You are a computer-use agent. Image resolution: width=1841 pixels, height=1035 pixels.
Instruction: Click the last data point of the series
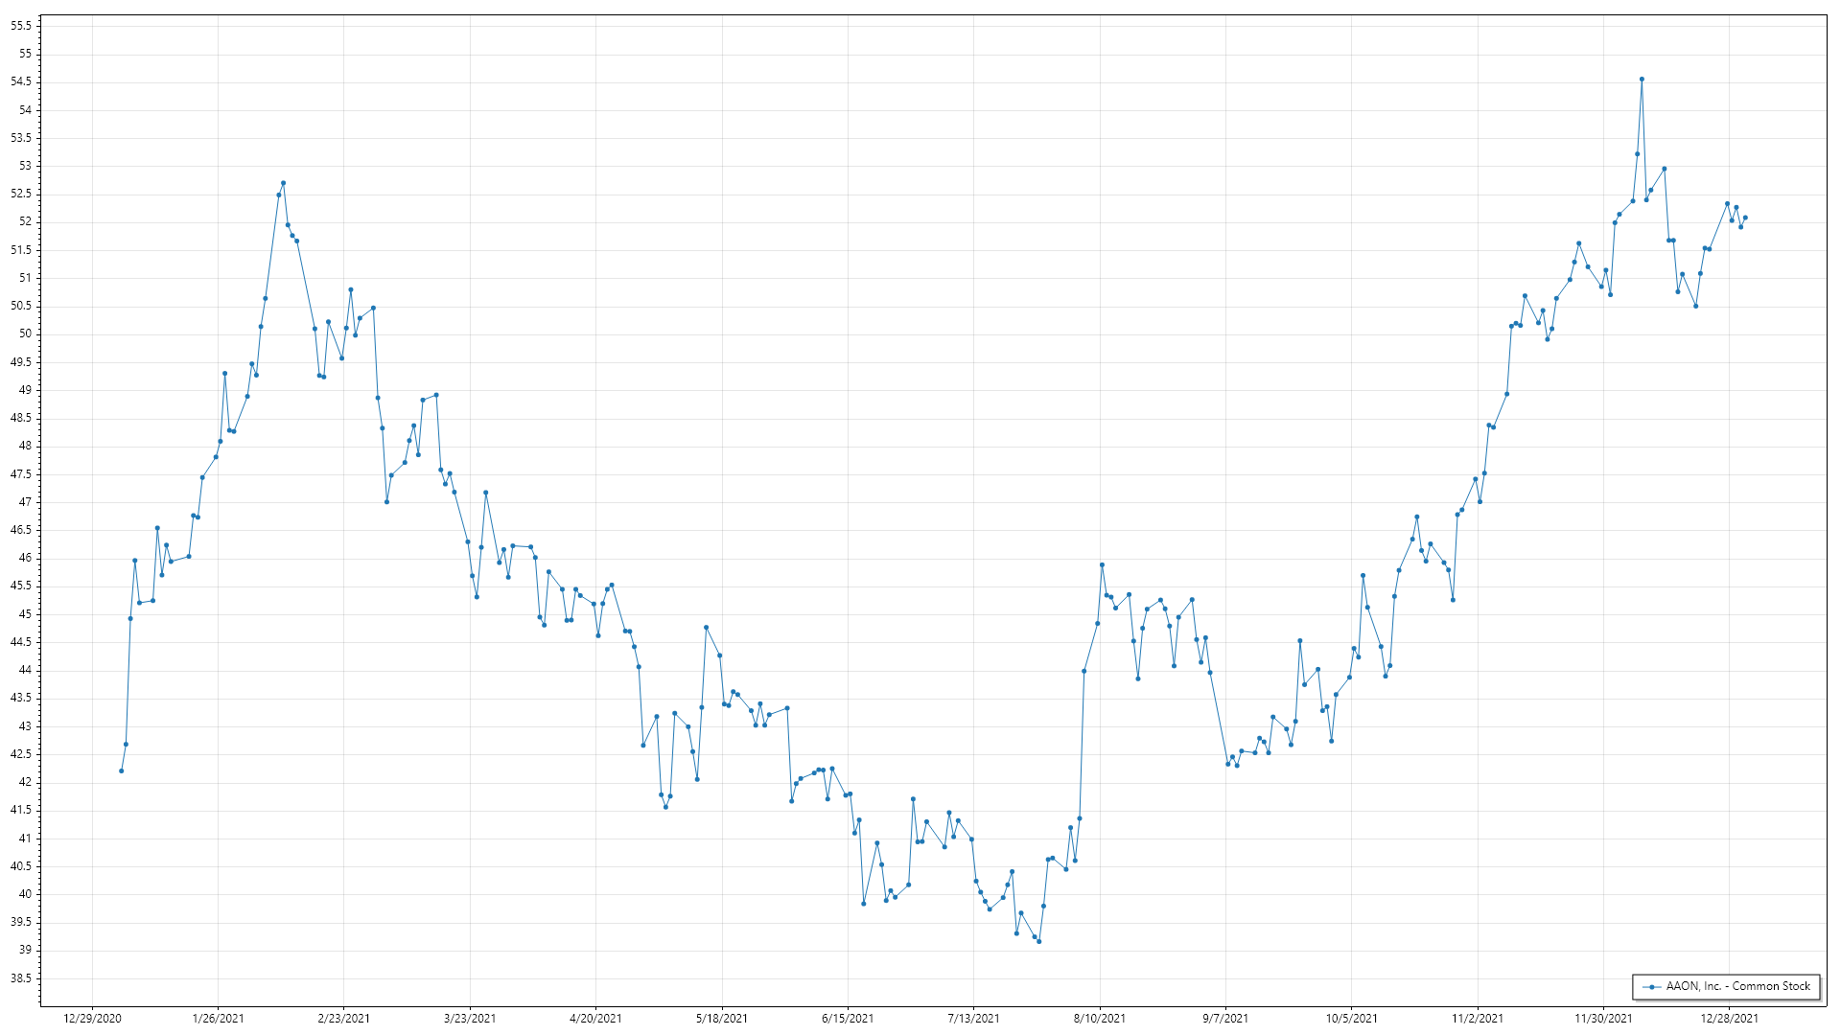[1745, 218]
